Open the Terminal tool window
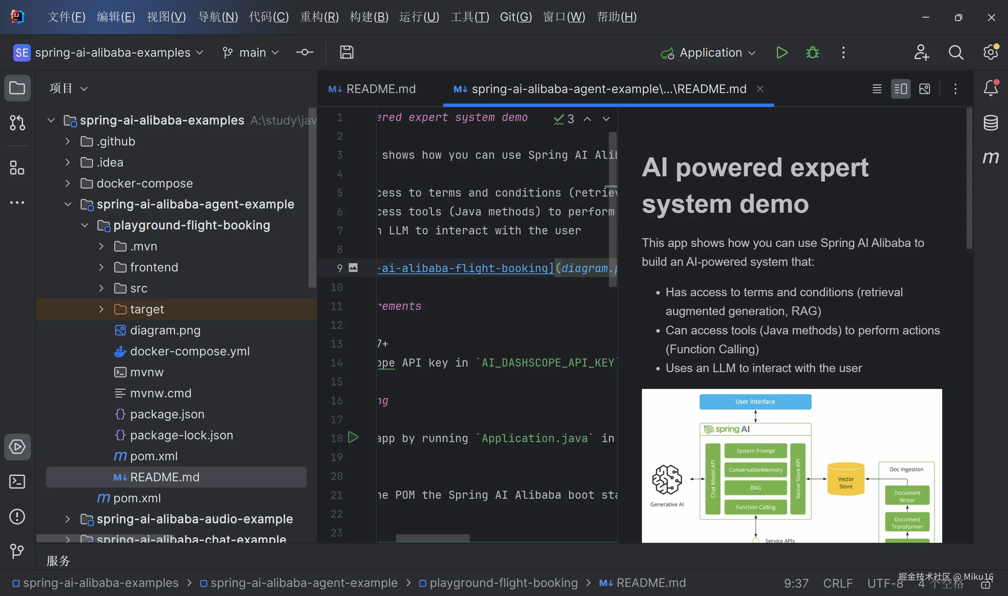 pyautogui.click(x=17, y=482)
